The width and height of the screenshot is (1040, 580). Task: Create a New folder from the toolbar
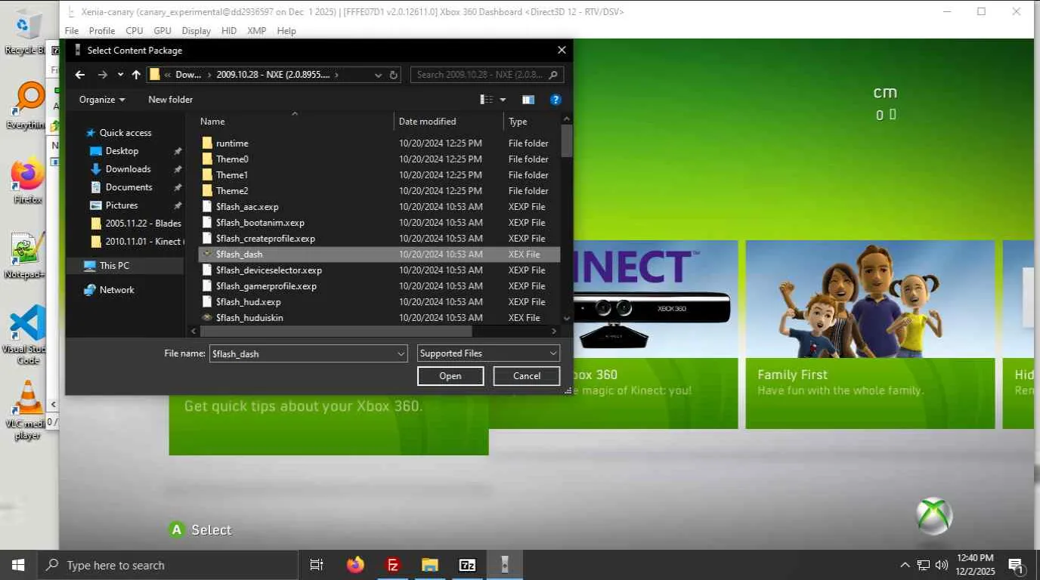170,100
